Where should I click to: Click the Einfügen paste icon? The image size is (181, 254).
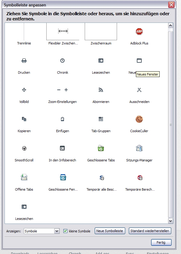(62, 119)
